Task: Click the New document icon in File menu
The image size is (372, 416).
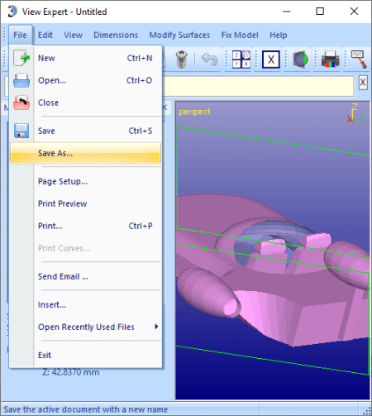Action: tap(21, 58)
